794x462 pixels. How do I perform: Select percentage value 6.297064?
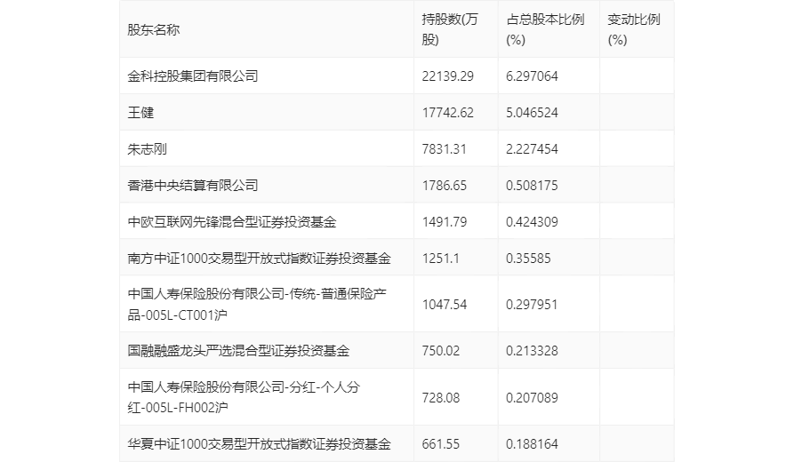tap(532, 76)
